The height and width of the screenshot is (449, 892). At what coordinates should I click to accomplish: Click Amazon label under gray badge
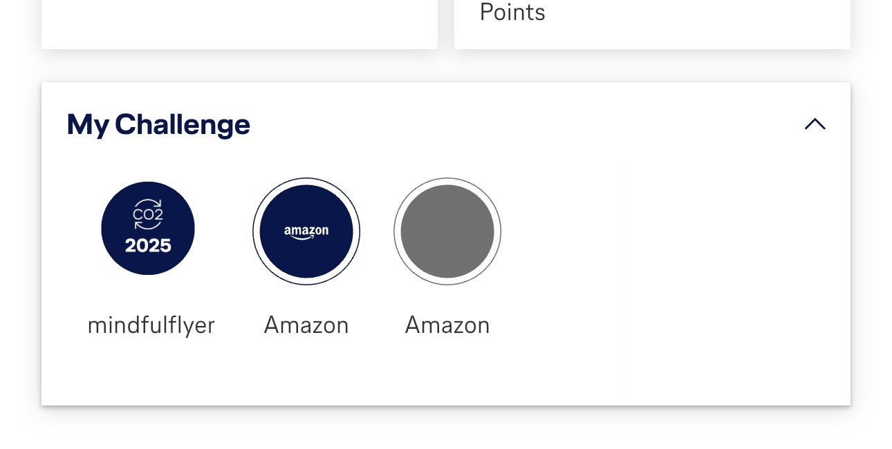447,325
